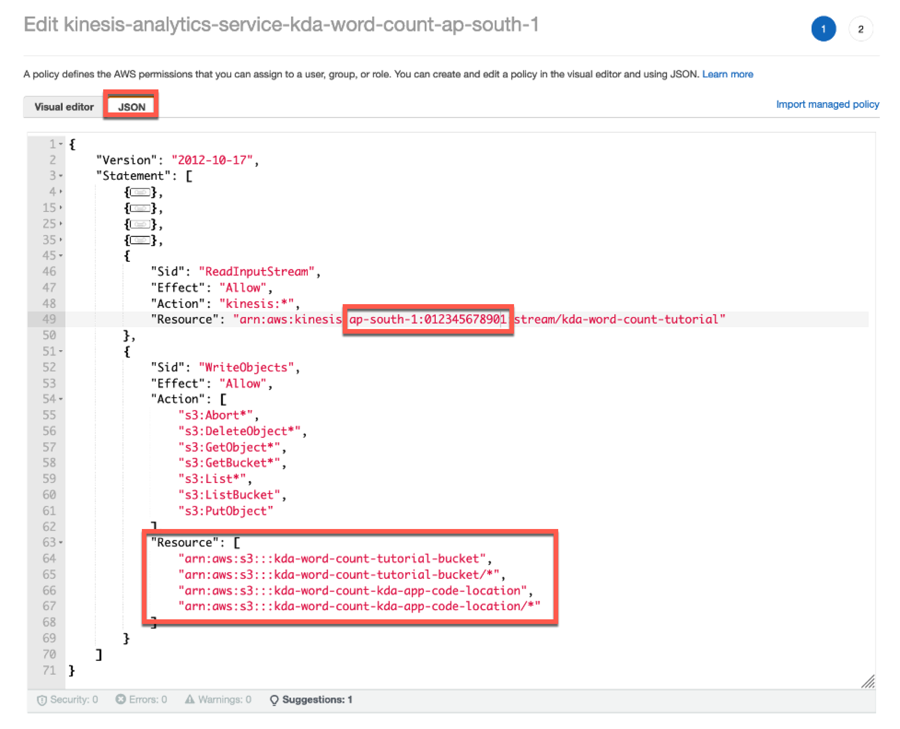Viewport: 900px width, 729px height.
Task: Click the "s3:PutObject" action line
Action: click(x=226, y=511)
